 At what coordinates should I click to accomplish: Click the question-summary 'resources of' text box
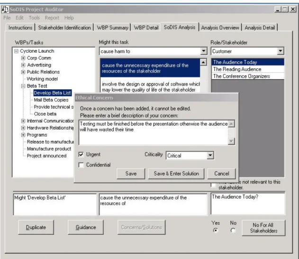pyautogui.click(x=153, y=204)
